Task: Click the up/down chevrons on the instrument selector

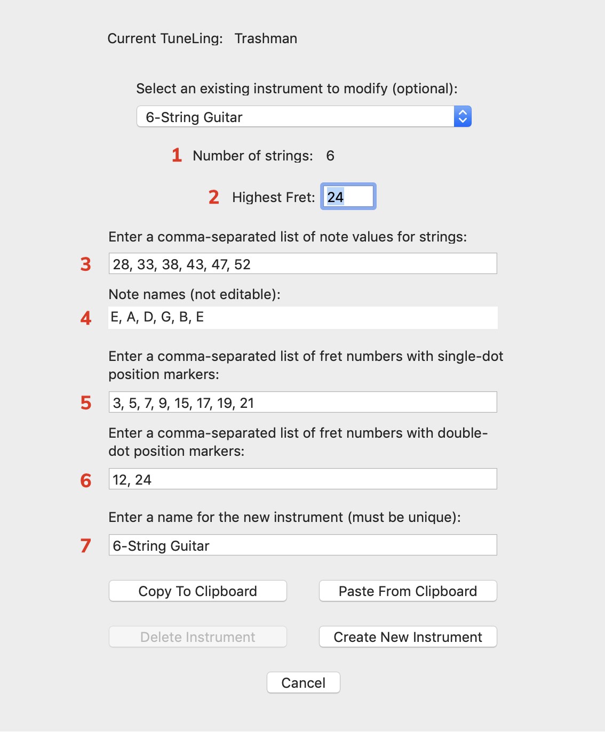Action: 463,116
